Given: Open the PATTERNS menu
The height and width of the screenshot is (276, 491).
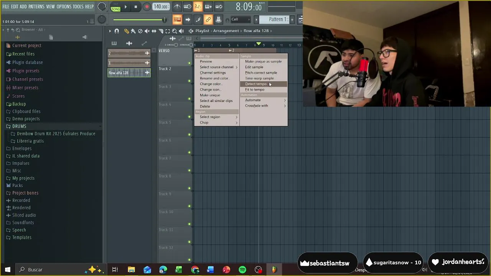Looking at the screenshot, I should tap(36, 7).
